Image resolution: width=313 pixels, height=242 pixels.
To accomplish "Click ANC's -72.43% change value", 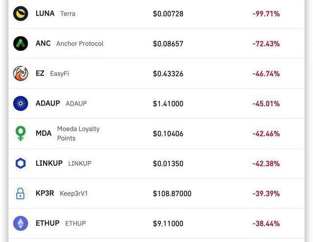I will 266,44.
